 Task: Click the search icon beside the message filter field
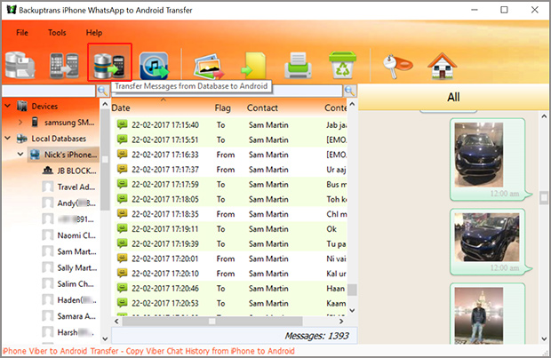(349, 91)
